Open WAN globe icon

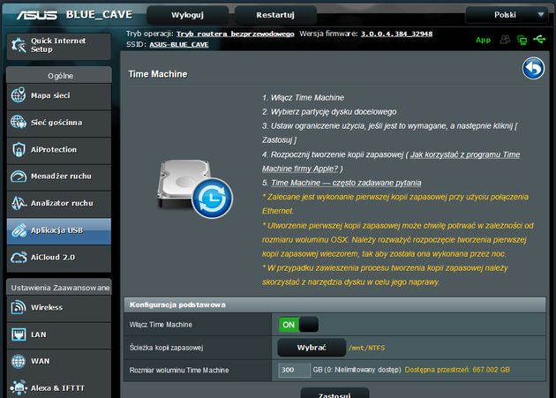coord(19,361)
